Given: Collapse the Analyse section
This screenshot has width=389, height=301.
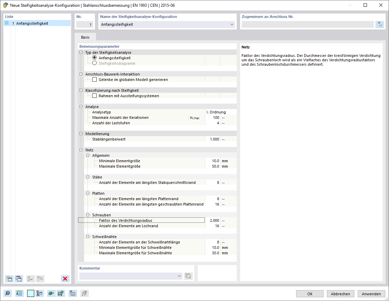Looking at the screenshot, I should (x=81, y=107).
